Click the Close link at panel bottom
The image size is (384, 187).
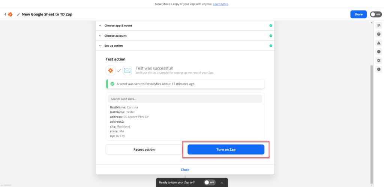[x=185, y=170]
